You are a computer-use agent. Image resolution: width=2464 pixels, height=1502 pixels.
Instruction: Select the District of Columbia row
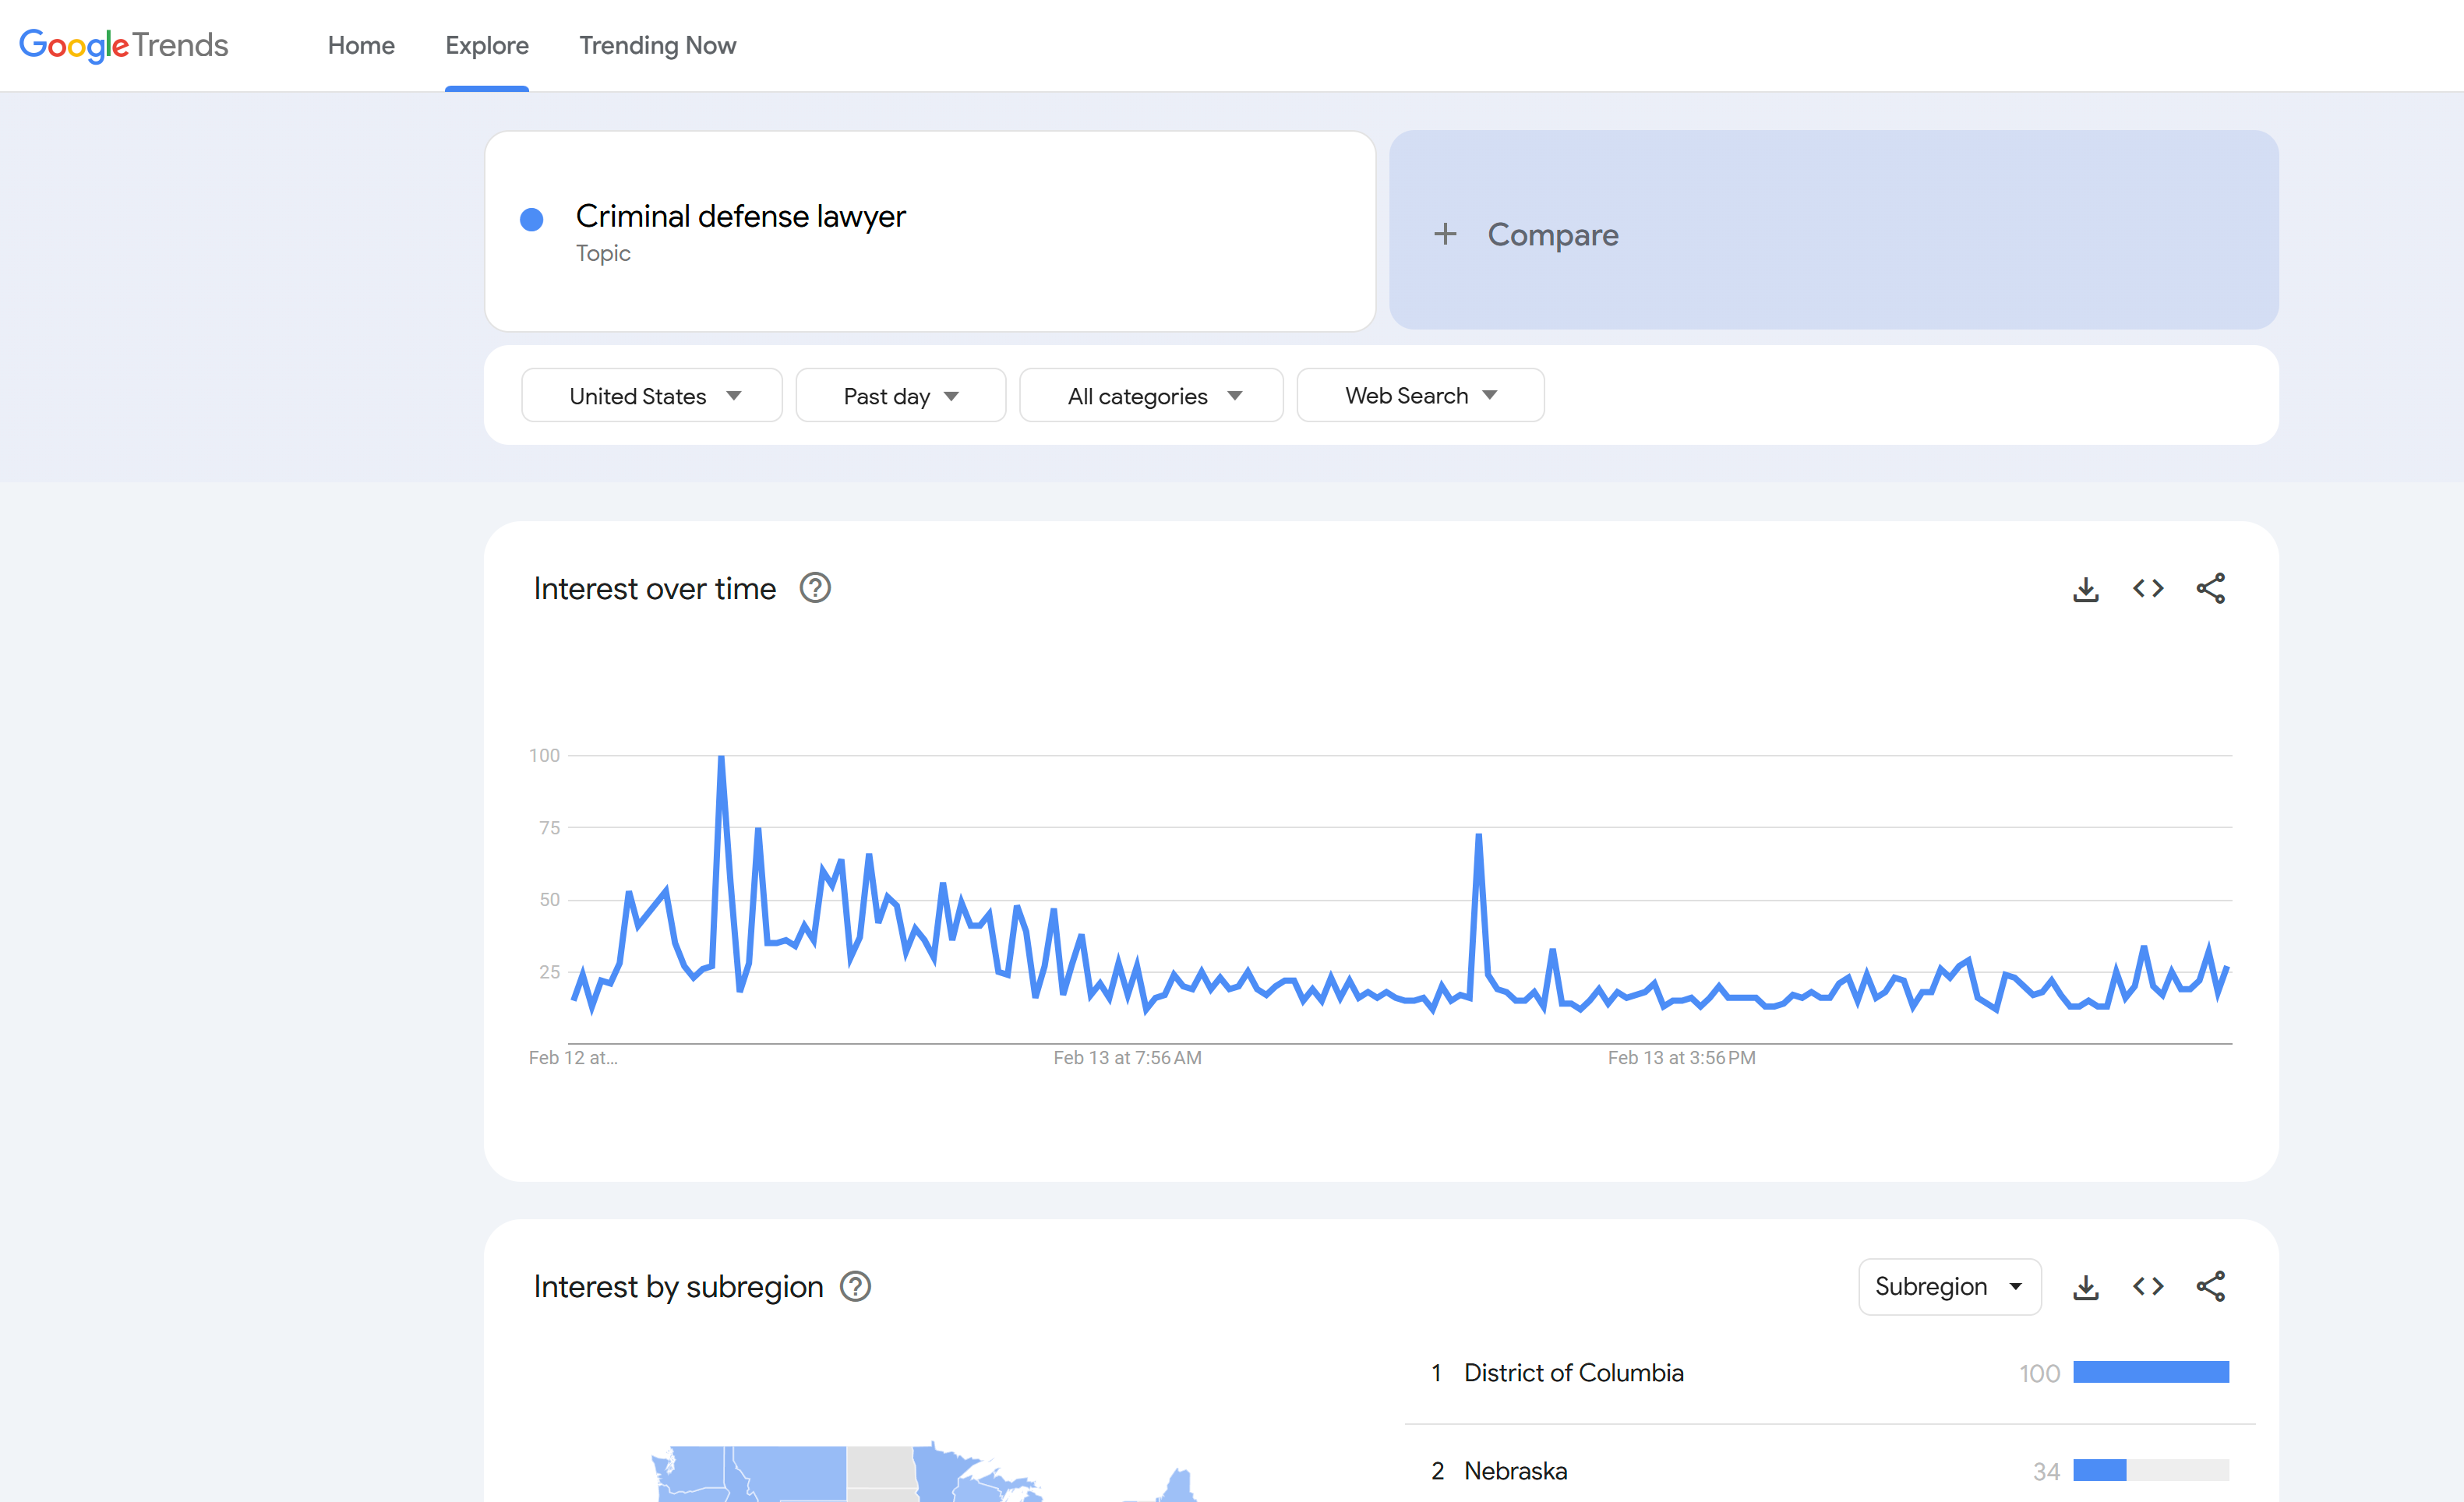1830,1373
